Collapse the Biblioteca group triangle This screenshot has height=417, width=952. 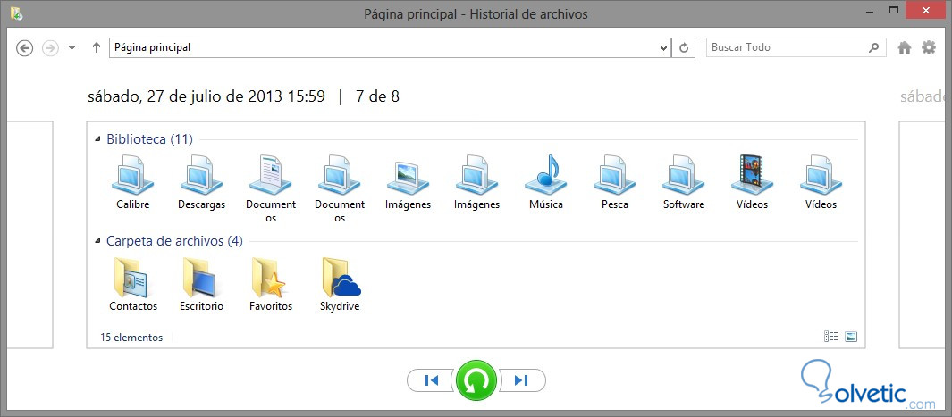pyautogui.click(x=97, y=139)
